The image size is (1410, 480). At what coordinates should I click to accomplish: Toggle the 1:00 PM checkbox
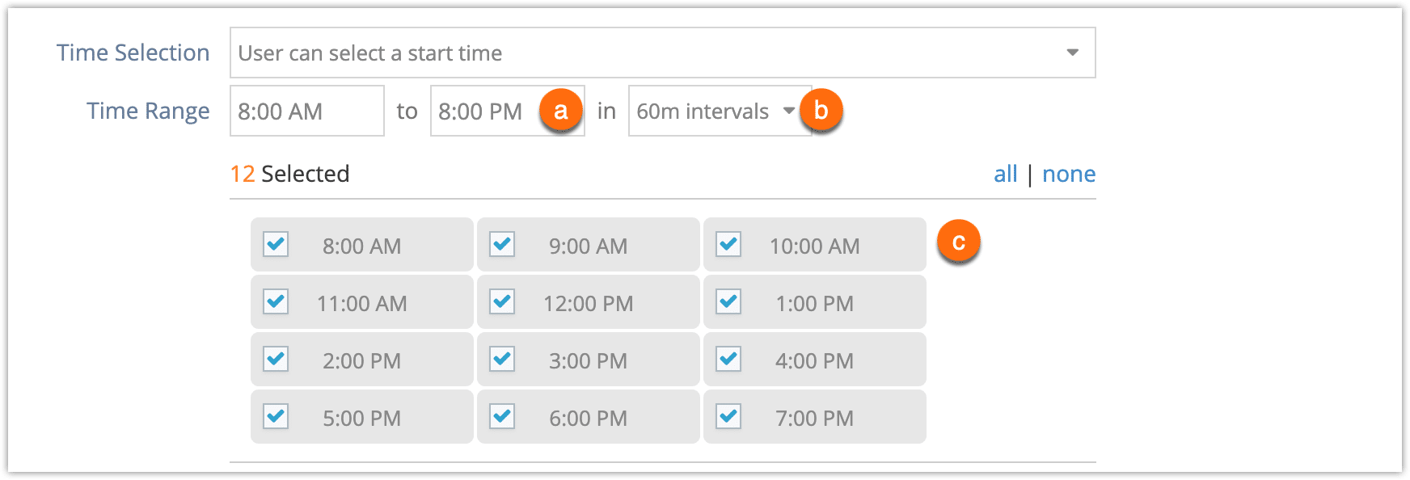coord(728,301)
